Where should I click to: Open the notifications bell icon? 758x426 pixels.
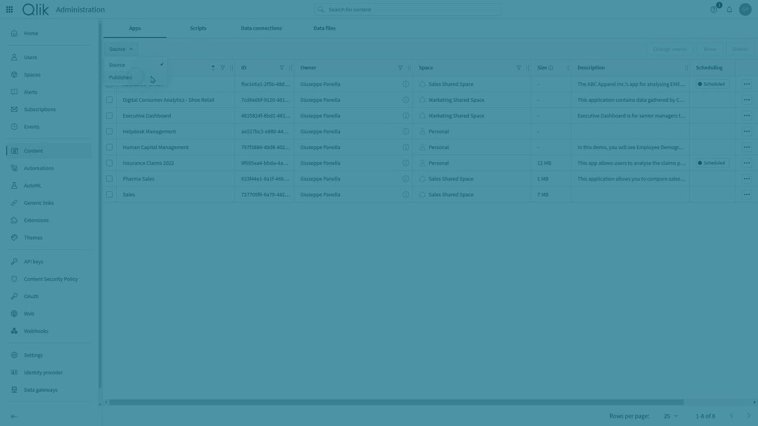[x=730, y=9]
